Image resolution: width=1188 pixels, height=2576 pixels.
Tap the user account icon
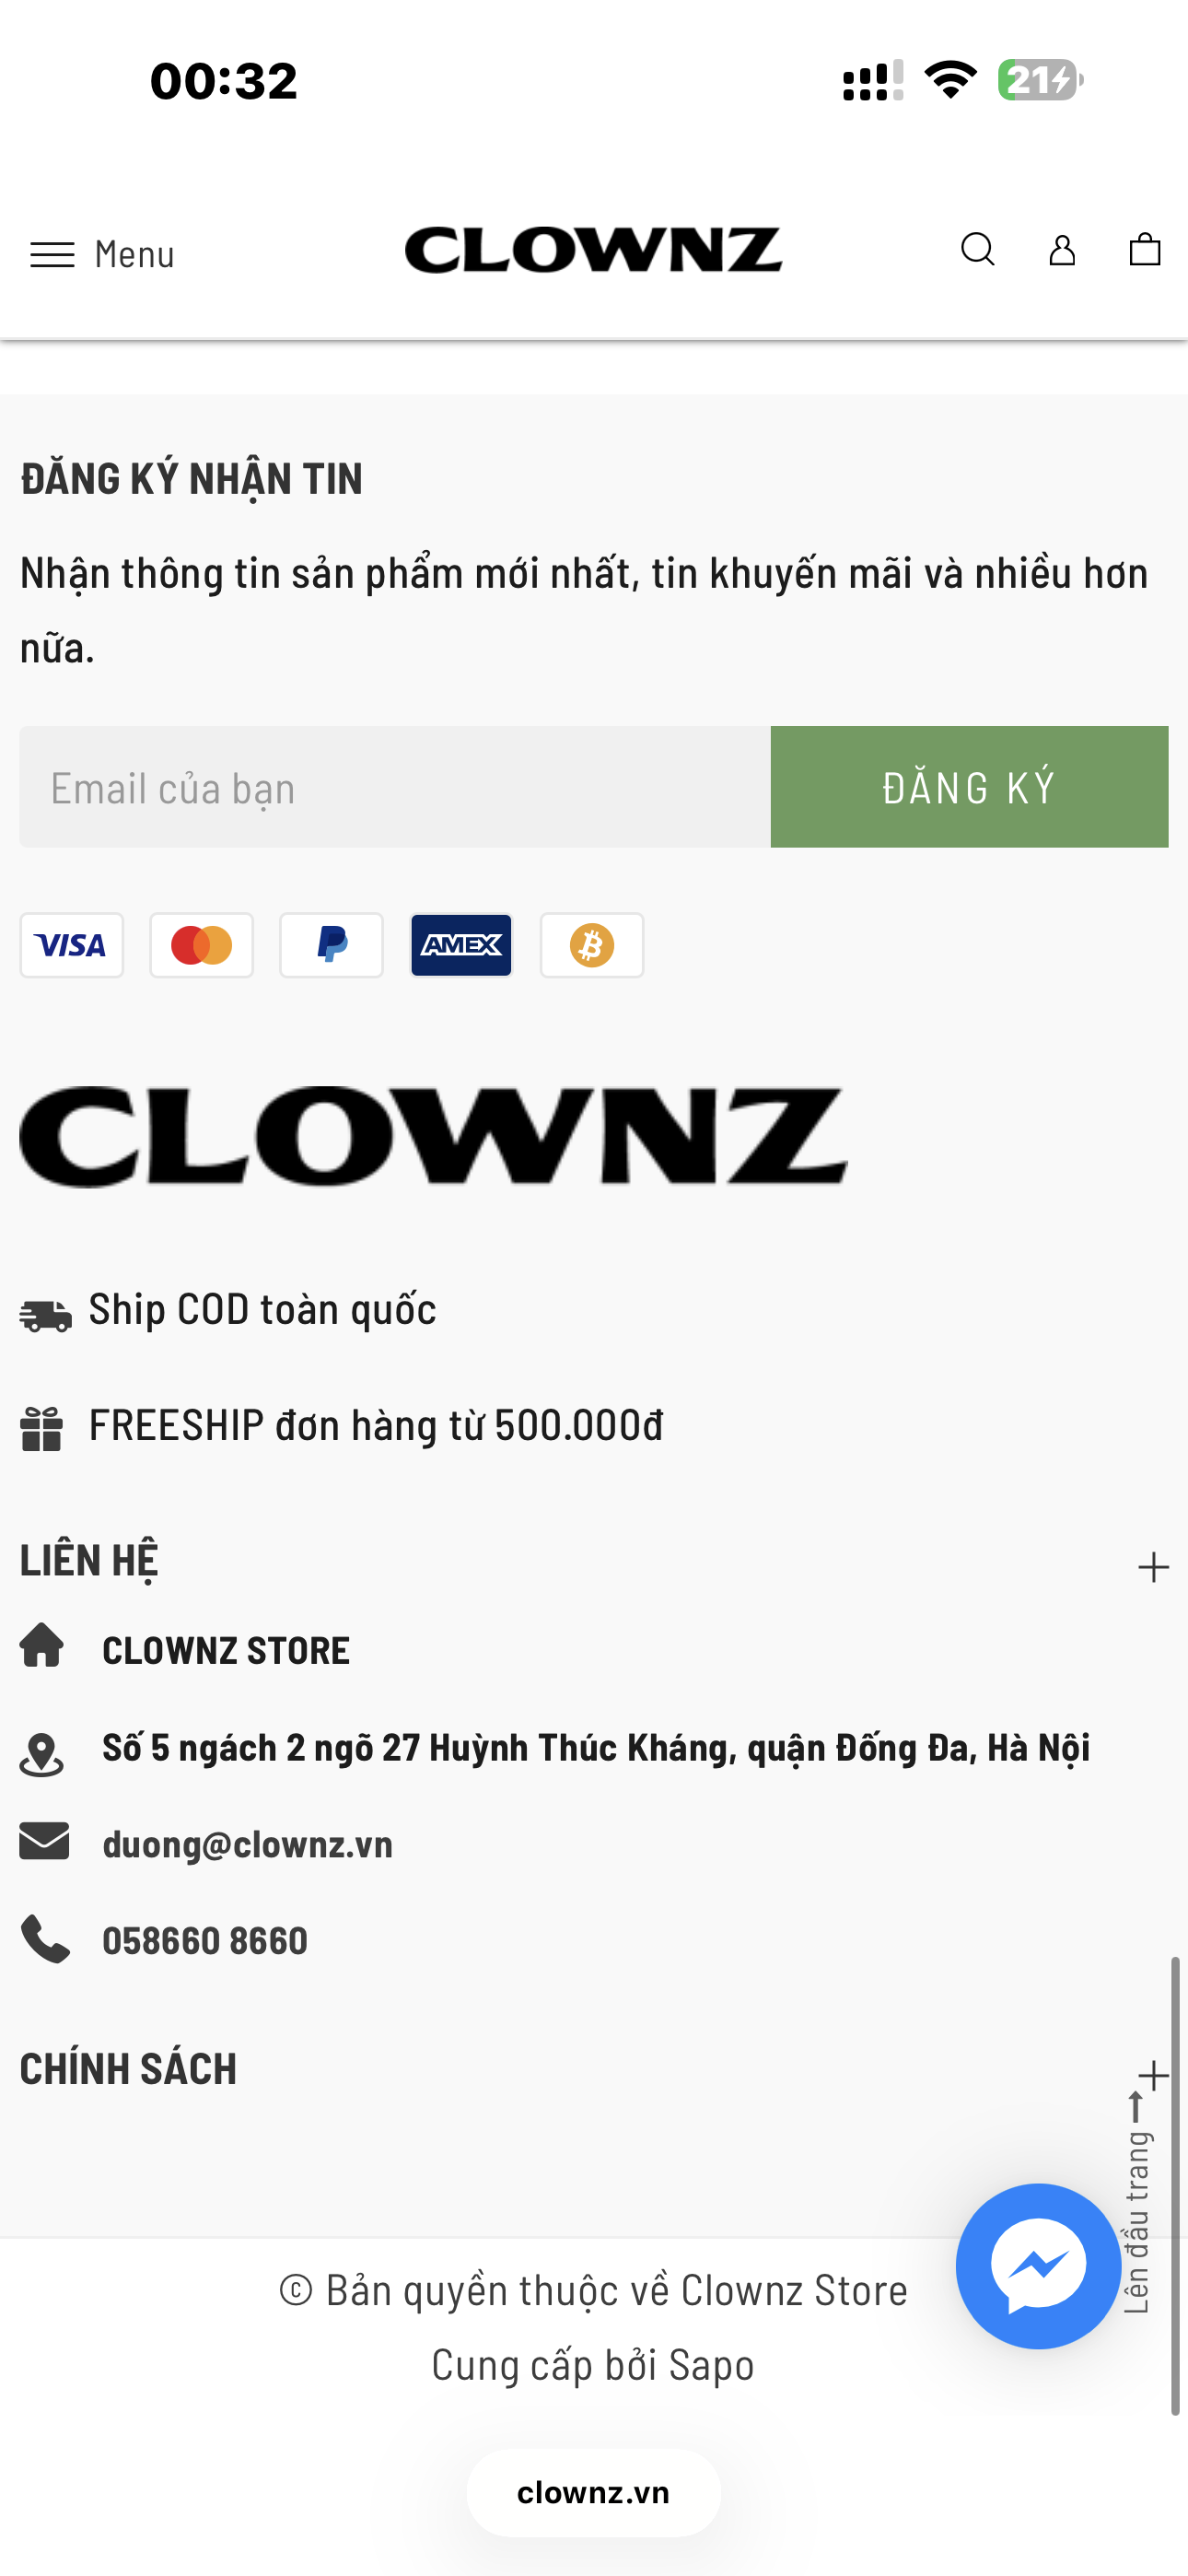tap(1062, 250)
